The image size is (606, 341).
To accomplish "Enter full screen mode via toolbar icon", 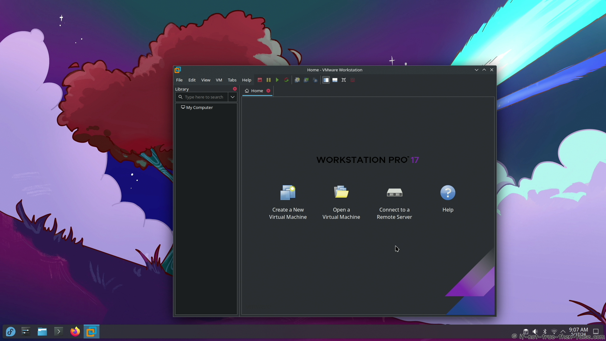I will [x=344, y=80].
